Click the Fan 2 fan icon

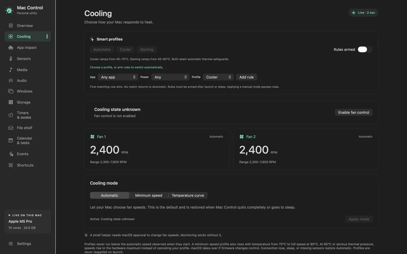click(241, 137)
